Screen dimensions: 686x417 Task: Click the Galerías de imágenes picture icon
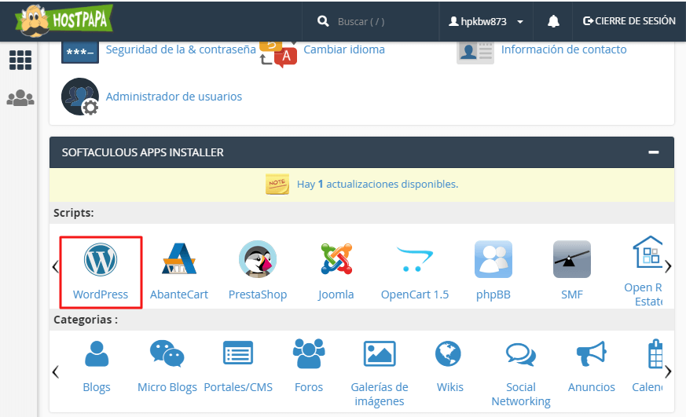(x=380, y=353)
